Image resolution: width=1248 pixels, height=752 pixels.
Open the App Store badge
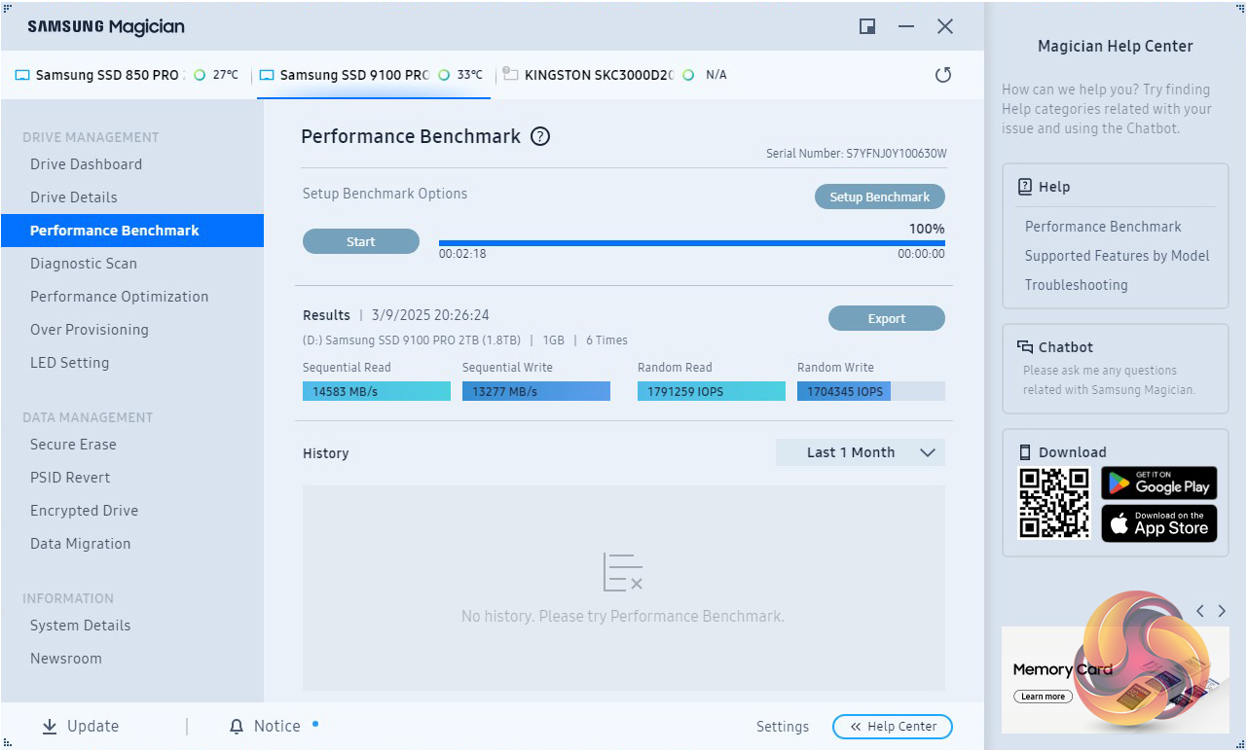point(1158,523)
